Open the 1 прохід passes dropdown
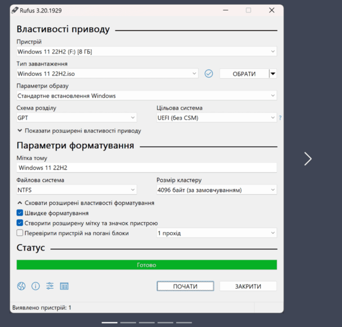Viewport: 342px width, 327px height. click(216, 233)
